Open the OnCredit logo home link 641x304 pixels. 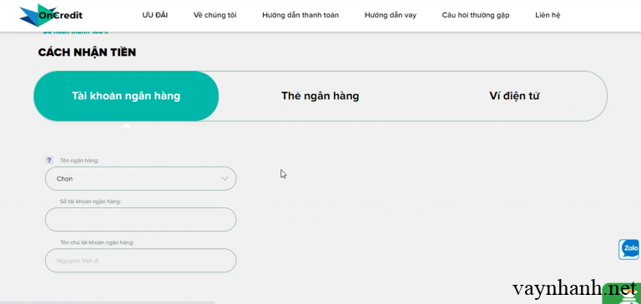coord(51,15)
